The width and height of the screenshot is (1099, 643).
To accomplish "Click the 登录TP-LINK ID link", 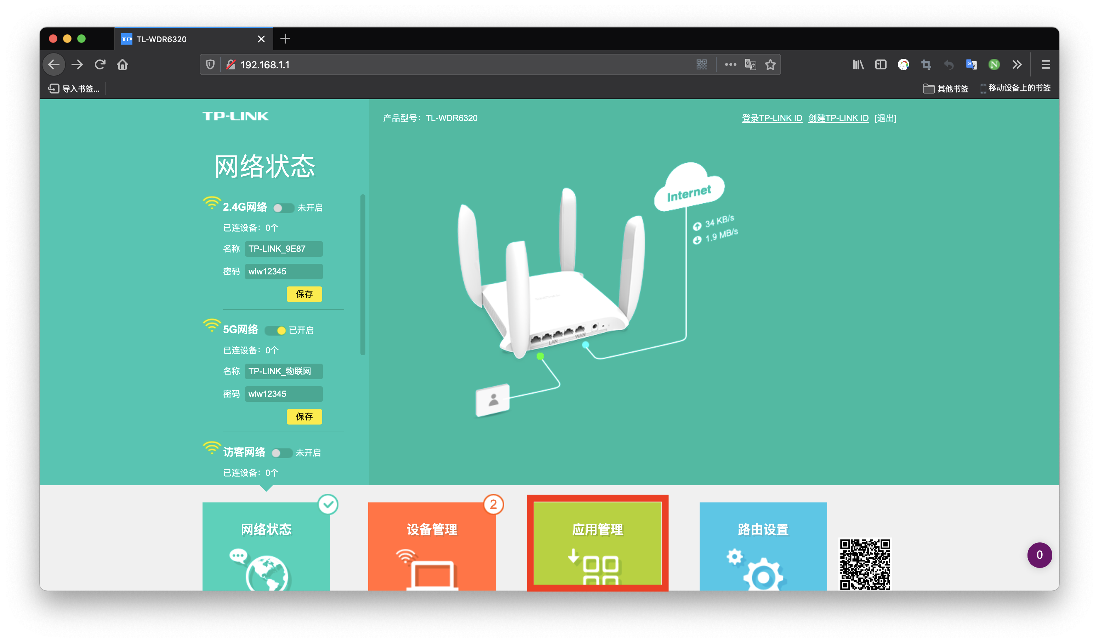I will [x=772, y=118].
